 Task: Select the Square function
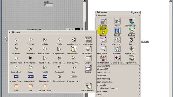tap(31, 67)
